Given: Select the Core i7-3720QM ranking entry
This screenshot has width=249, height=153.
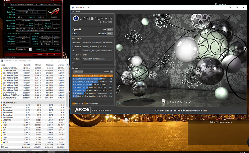Looking at the screenshot, I should point(93,90).
